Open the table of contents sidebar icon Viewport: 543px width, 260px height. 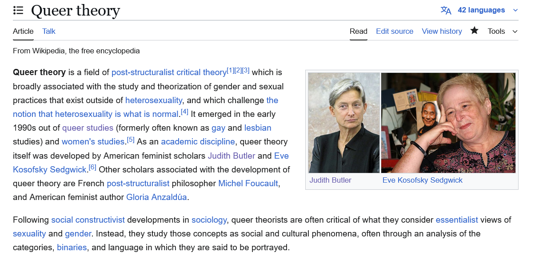18,10
